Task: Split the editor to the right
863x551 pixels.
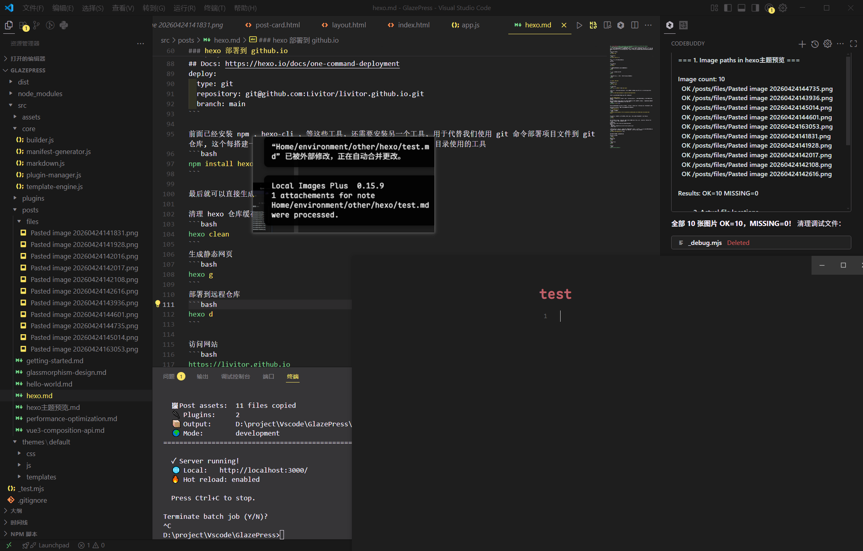Action: click(635, 25)
